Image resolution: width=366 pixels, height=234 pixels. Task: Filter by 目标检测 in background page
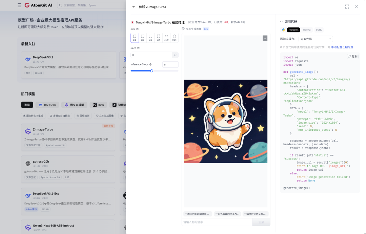click(x=83, y=116)
